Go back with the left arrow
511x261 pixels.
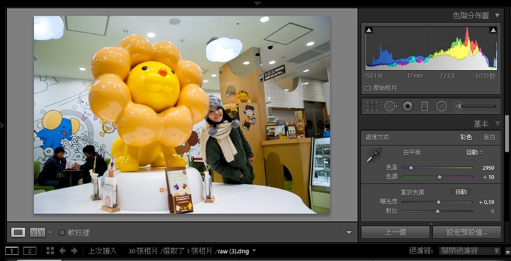pos(62,251)
